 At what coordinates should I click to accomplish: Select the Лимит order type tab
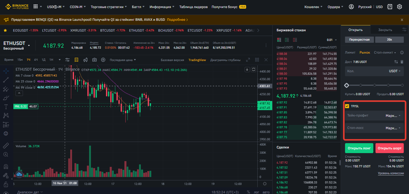[350, 53]
